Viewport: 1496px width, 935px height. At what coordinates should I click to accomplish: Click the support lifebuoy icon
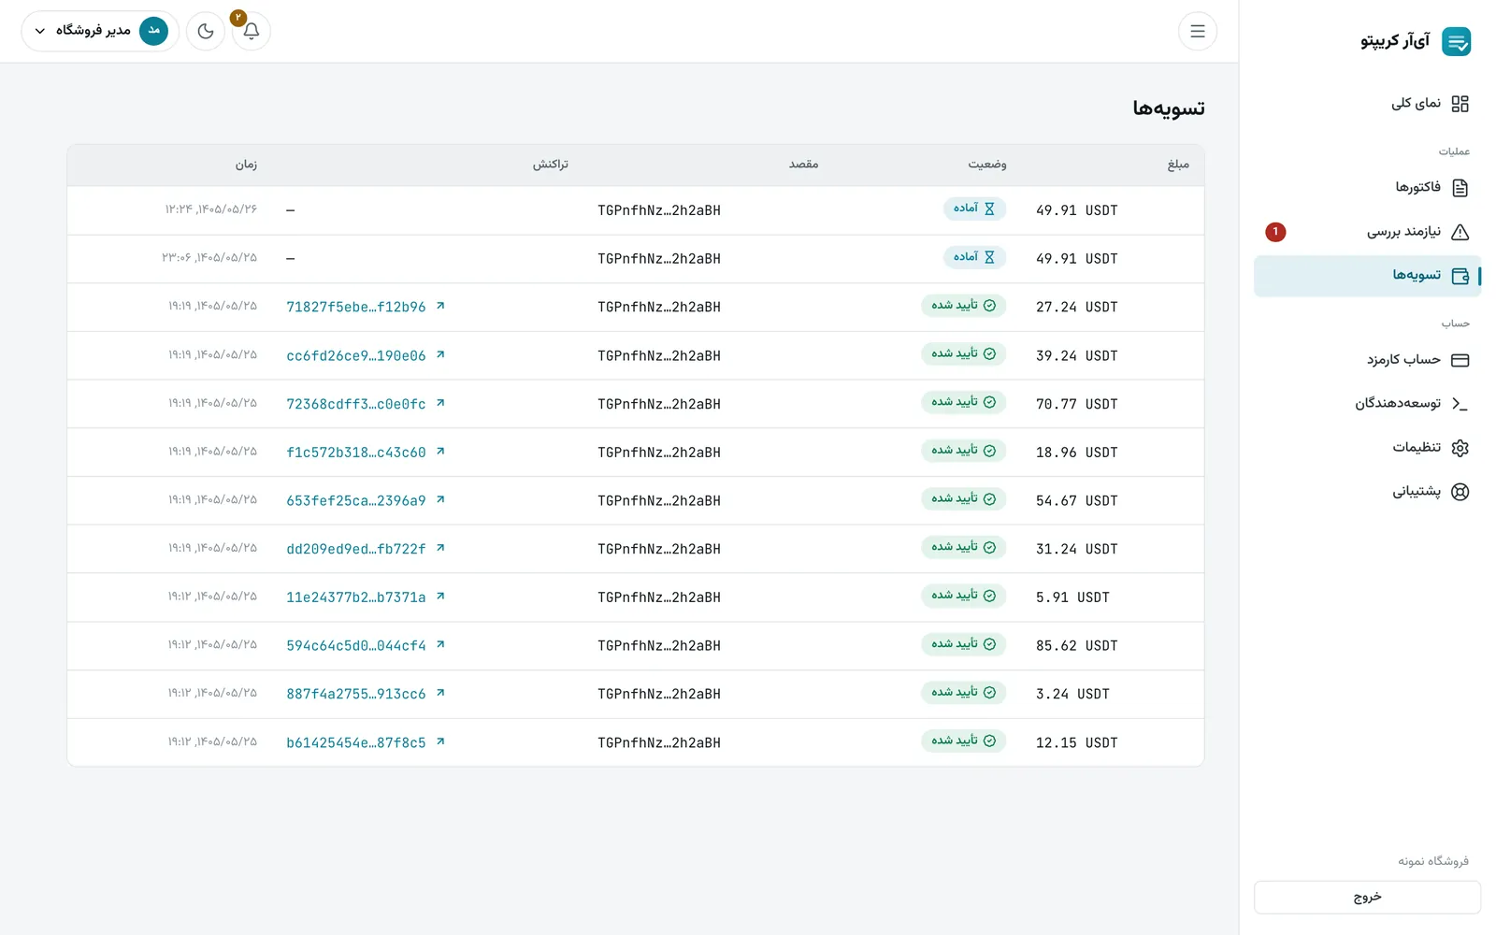tap(1460, 492)
